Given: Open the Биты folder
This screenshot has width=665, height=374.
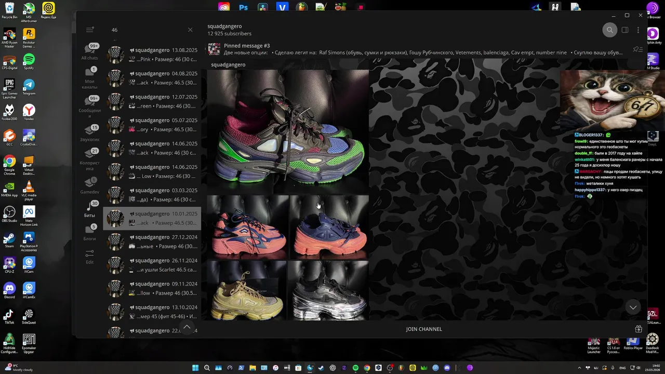Looking at the screenshot, I should [x=89, y=209].
